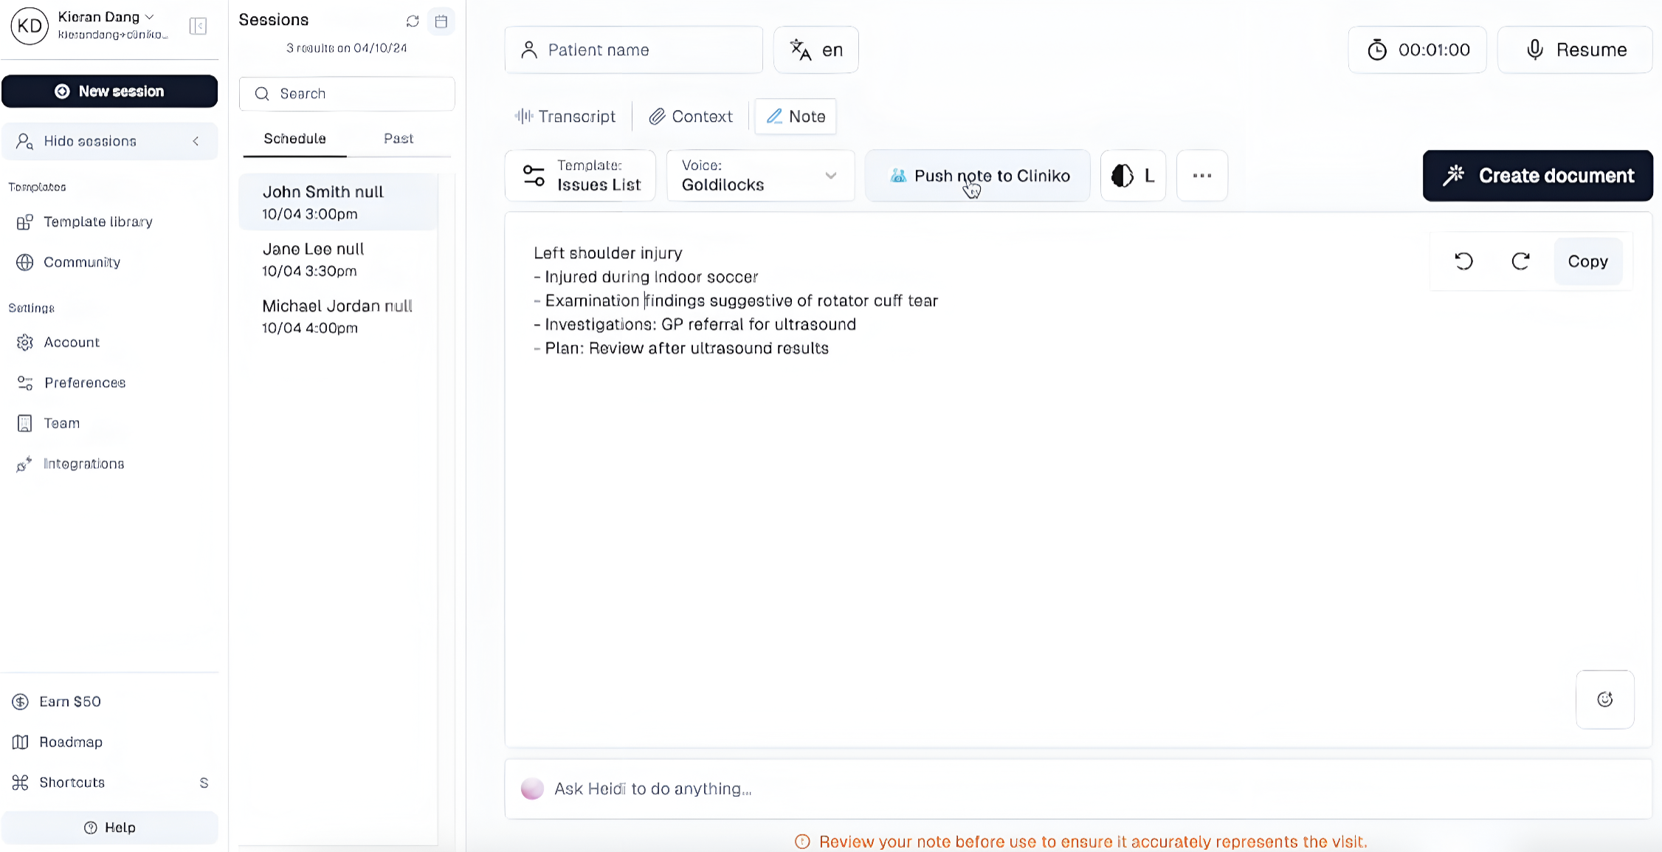Viewport: 1662px width, 852px height.
Task: Refresh the sessions list
Action: (x=413, y=21)
